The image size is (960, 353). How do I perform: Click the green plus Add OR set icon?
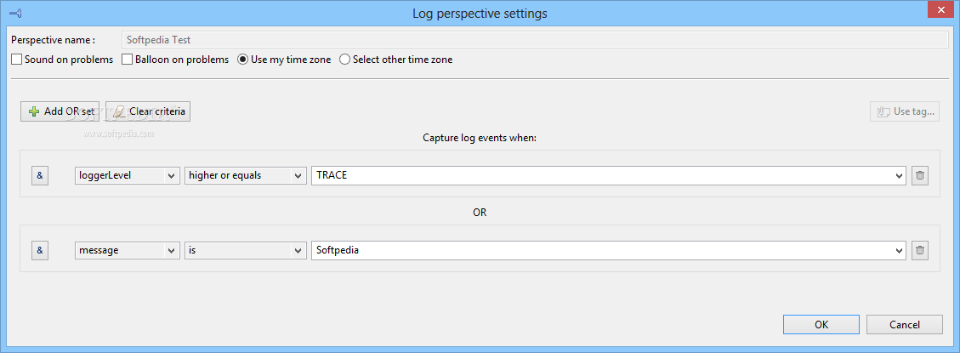click(x=34, y=111)
